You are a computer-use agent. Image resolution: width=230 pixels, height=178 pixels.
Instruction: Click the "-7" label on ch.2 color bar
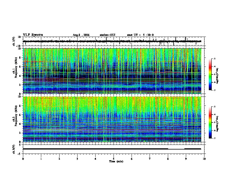214,138
